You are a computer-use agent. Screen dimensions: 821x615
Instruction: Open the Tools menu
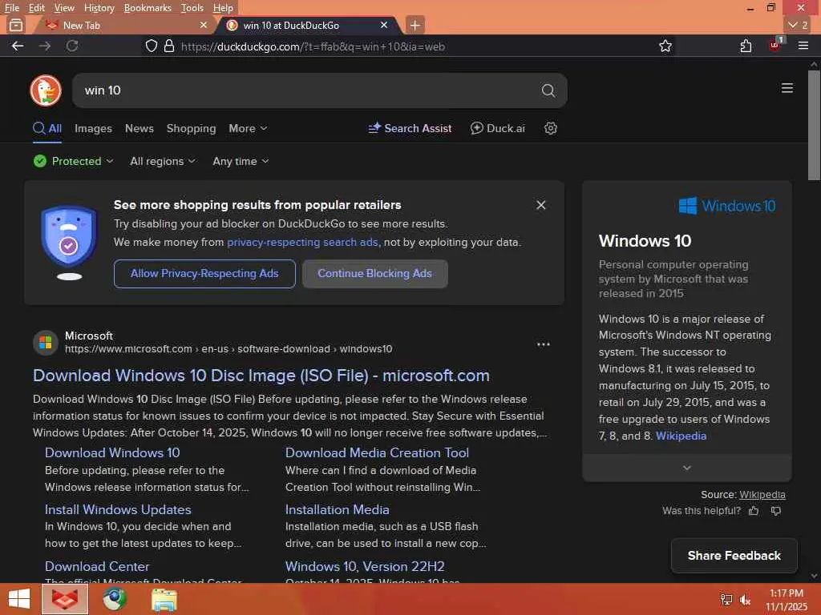192,8
